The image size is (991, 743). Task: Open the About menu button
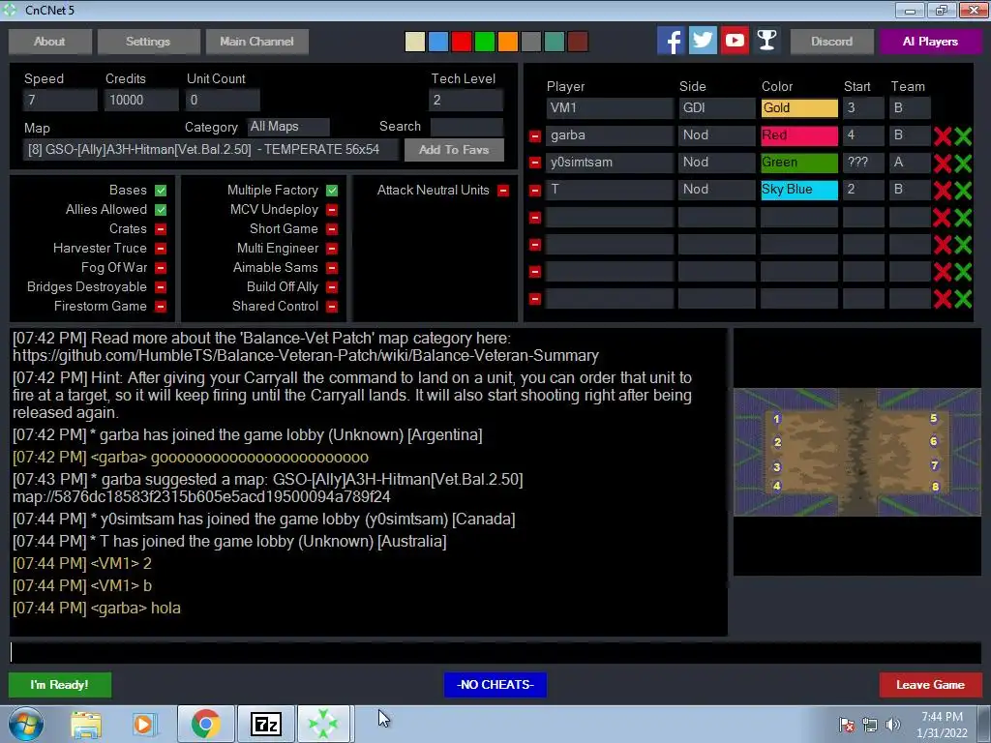[50, 41]
